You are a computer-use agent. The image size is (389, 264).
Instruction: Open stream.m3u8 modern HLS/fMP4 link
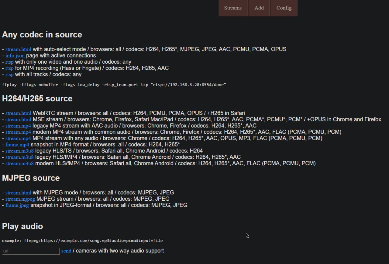19,164
